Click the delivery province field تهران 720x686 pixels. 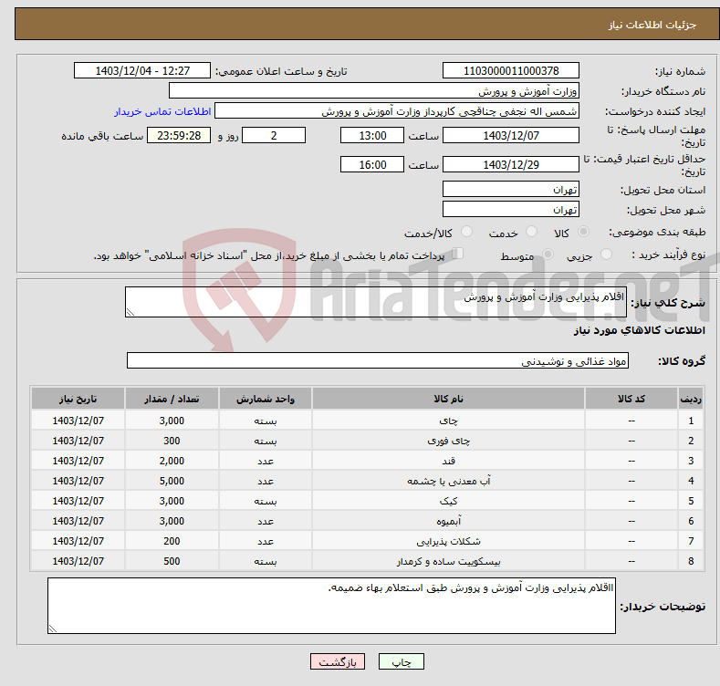point(511,189)
